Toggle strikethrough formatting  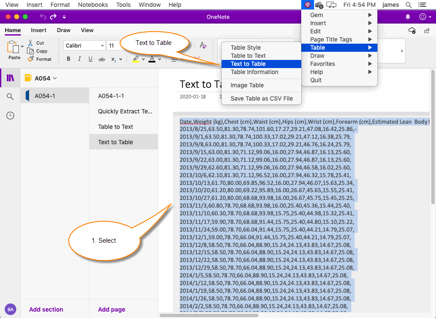pos(102,59)
